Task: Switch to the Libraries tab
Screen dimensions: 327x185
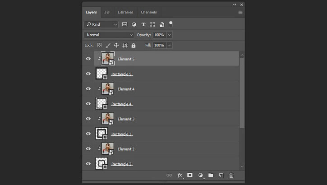Action: coord(125,12)
